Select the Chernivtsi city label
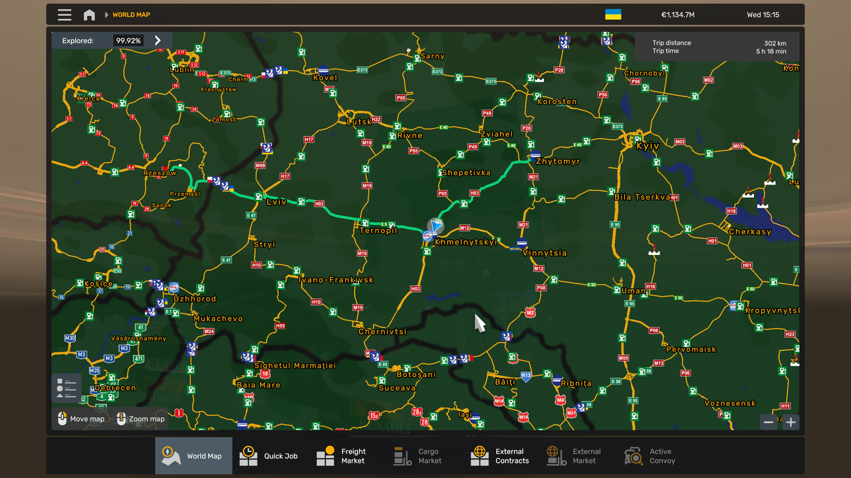Image resolution: width=851 pixels, height=478 pixels. [382, 331]
